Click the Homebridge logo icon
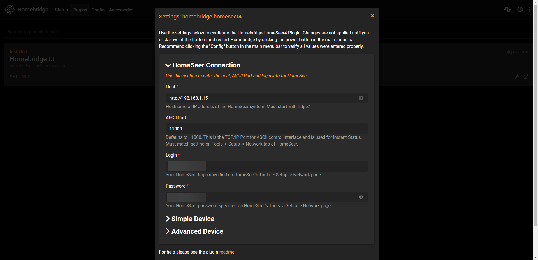538x260 pixels. click(10, 10)
